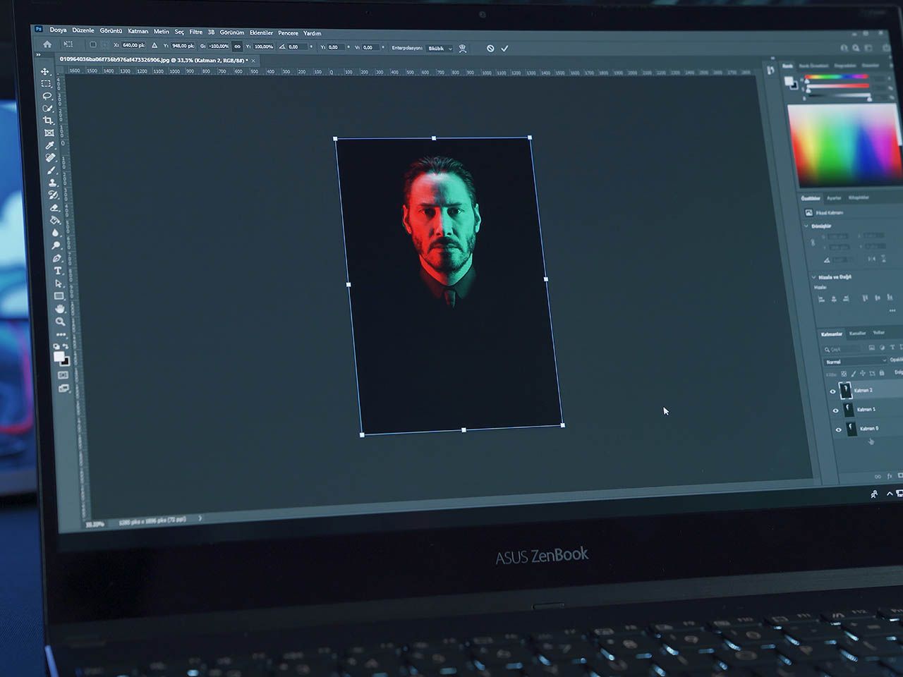Toggle the reference point checkbox in options bar
This screenshot has width=903, height=677.
[x=92, y=45]
